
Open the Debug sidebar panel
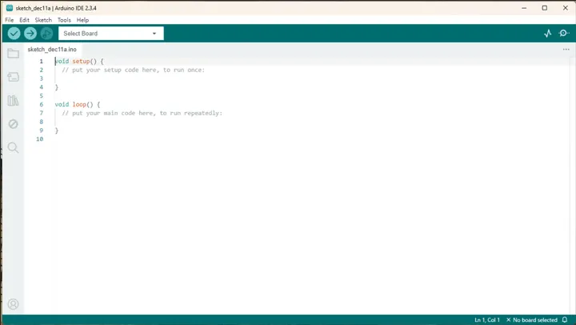pos(14,124)
